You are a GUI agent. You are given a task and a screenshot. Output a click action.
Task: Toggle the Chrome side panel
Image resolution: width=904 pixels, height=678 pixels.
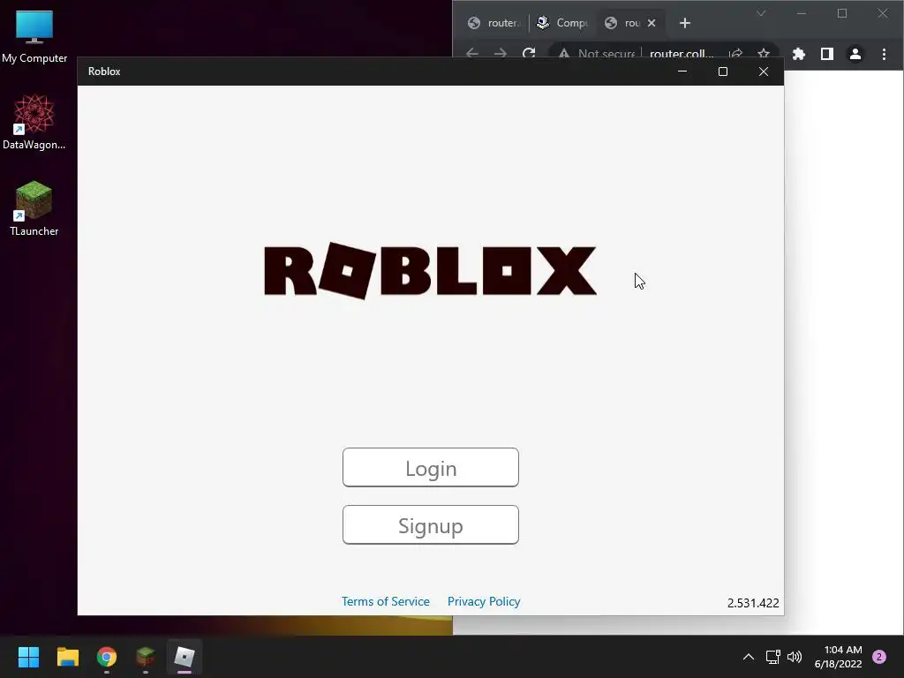826,54
